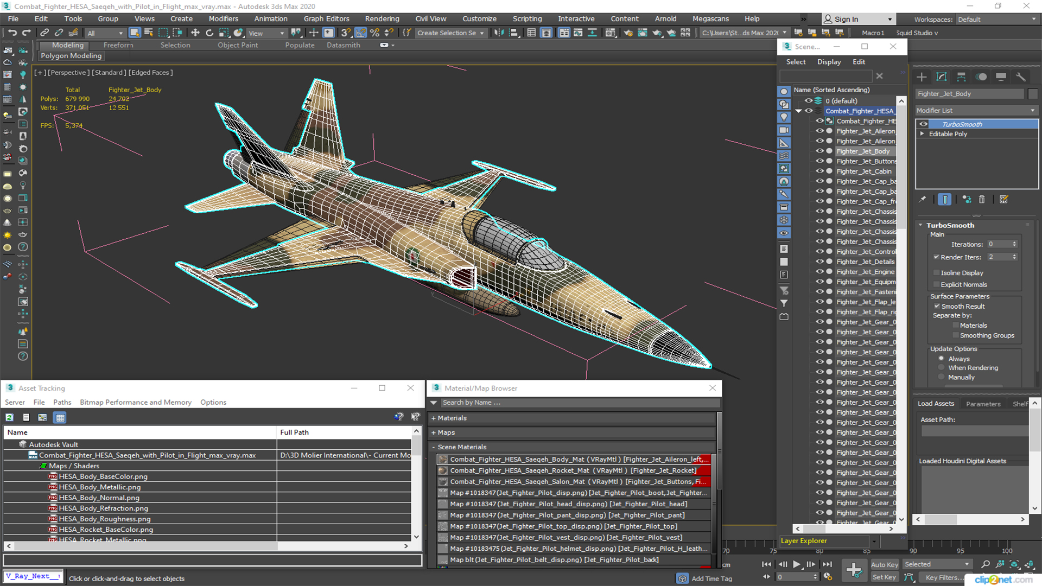Click object color swatch beside Fighter_Jet_Body
Image resolution: width=1042 pixels, height=586 pixels.
point(1033,94)
